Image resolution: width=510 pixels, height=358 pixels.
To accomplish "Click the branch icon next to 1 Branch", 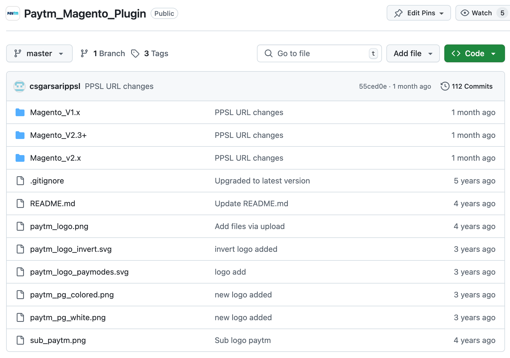I will (x=84, y=53).
